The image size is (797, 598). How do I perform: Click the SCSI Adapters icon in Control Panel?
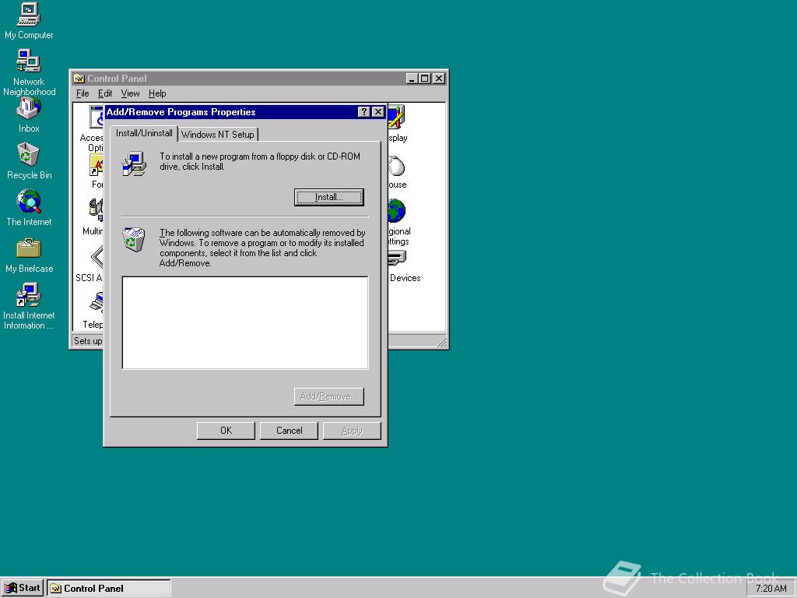tap(97, 257)
